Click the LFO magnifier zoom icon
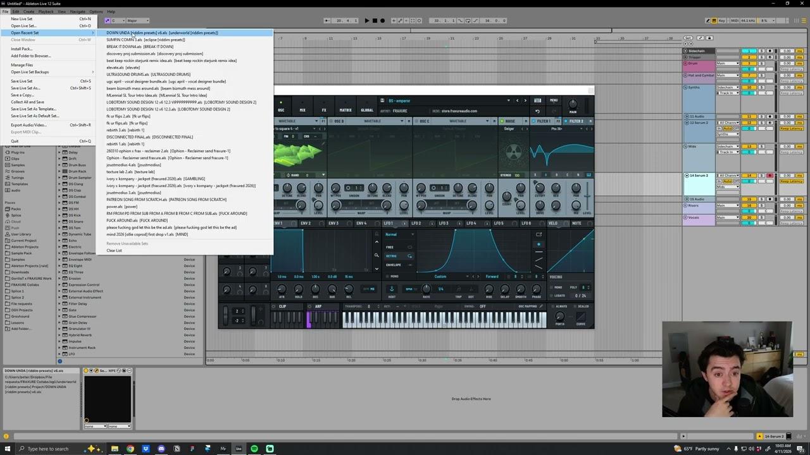 coord(377,255)
